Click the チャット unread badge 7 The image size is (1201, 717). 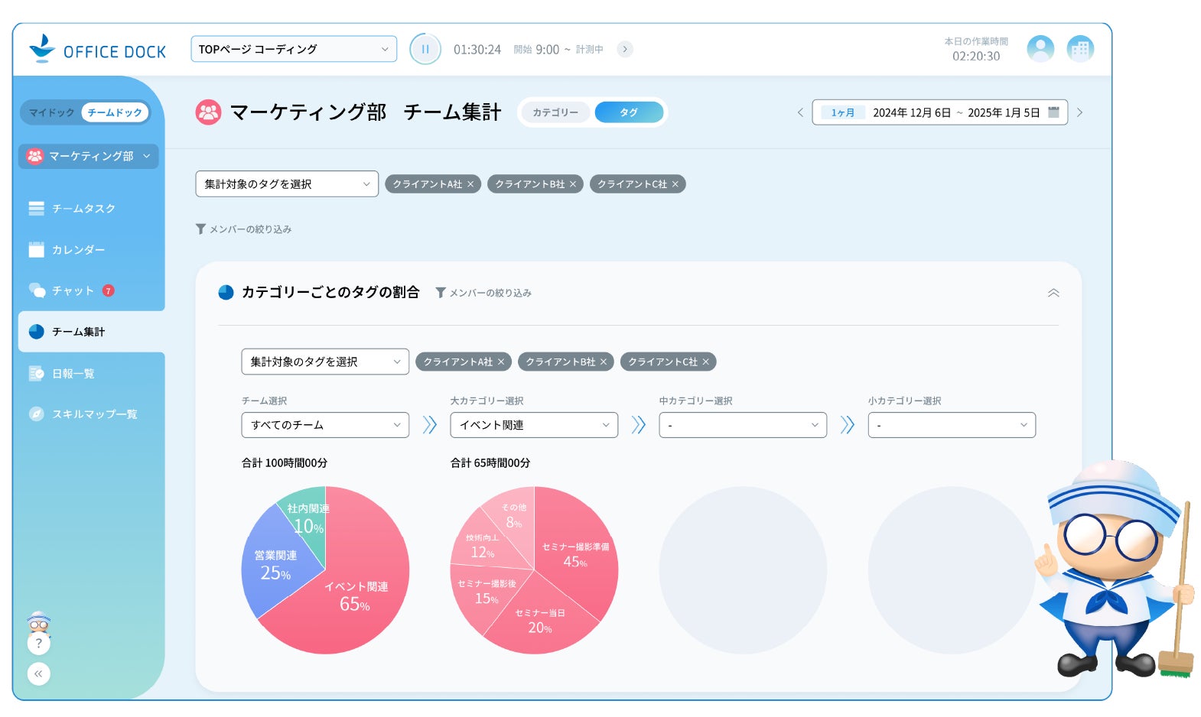(x=109, y=290)
